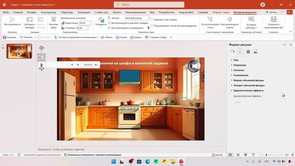Switch to the Главная tab

point(18,12)
